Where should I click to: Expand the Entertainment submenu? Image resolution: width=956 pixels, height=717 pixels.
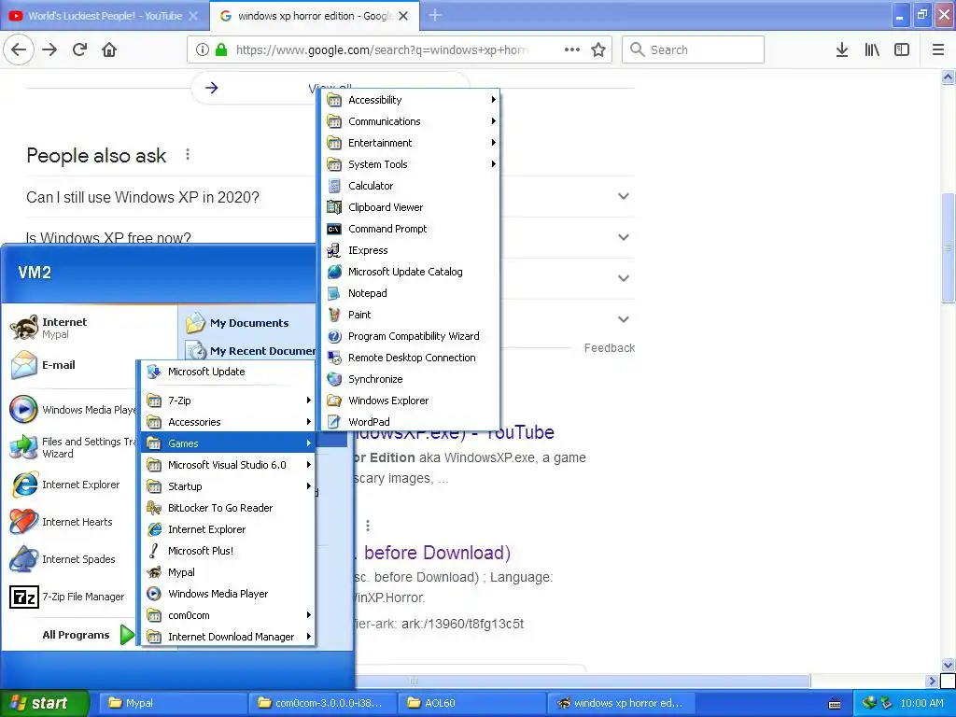pos(410,143)
